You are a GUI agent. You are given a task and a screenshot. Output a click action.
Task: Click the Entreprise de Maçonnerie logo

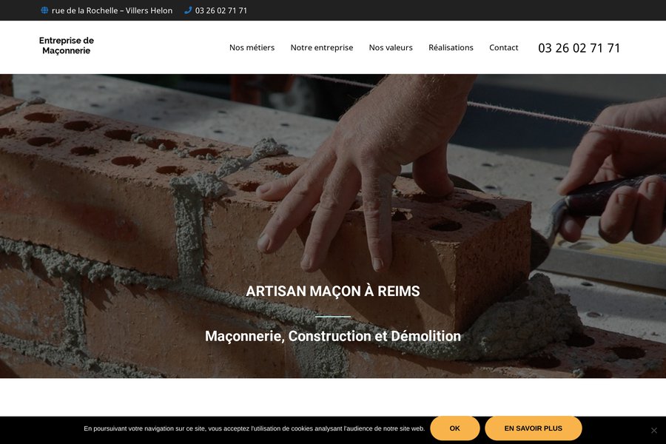(67, 45)
